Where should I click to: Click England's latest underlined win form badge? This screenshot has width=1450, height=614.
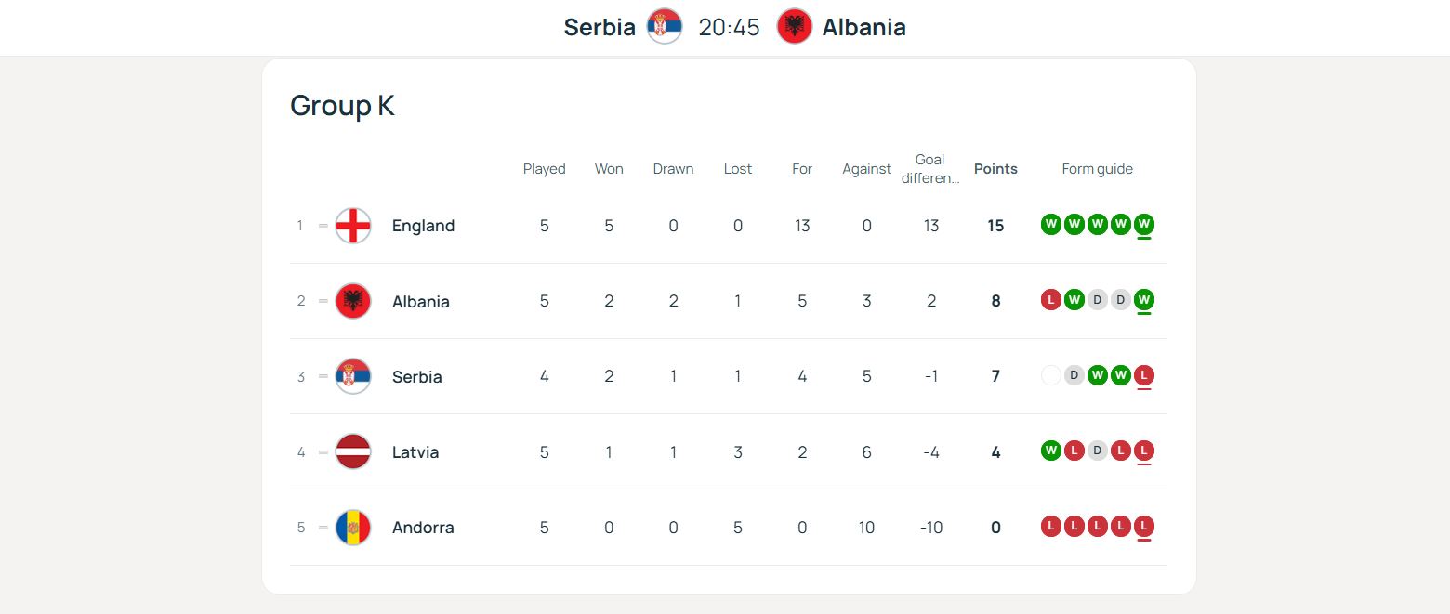[1144, 225]
